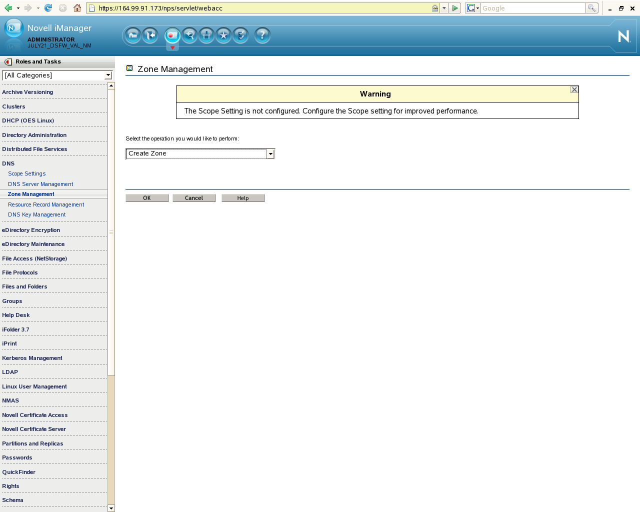The image size is (640, 512).
Task: Click sidebar scrollbar up arrow
Action: point(111,85)
